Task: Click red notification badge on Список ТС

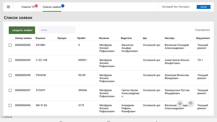Action: click(36, 6)
